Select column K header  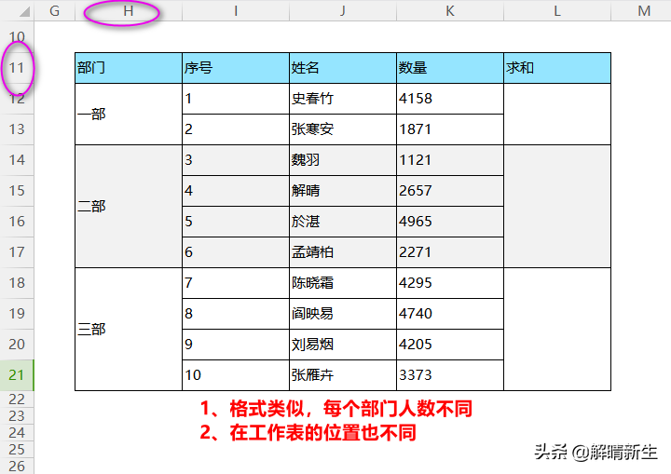450,10
